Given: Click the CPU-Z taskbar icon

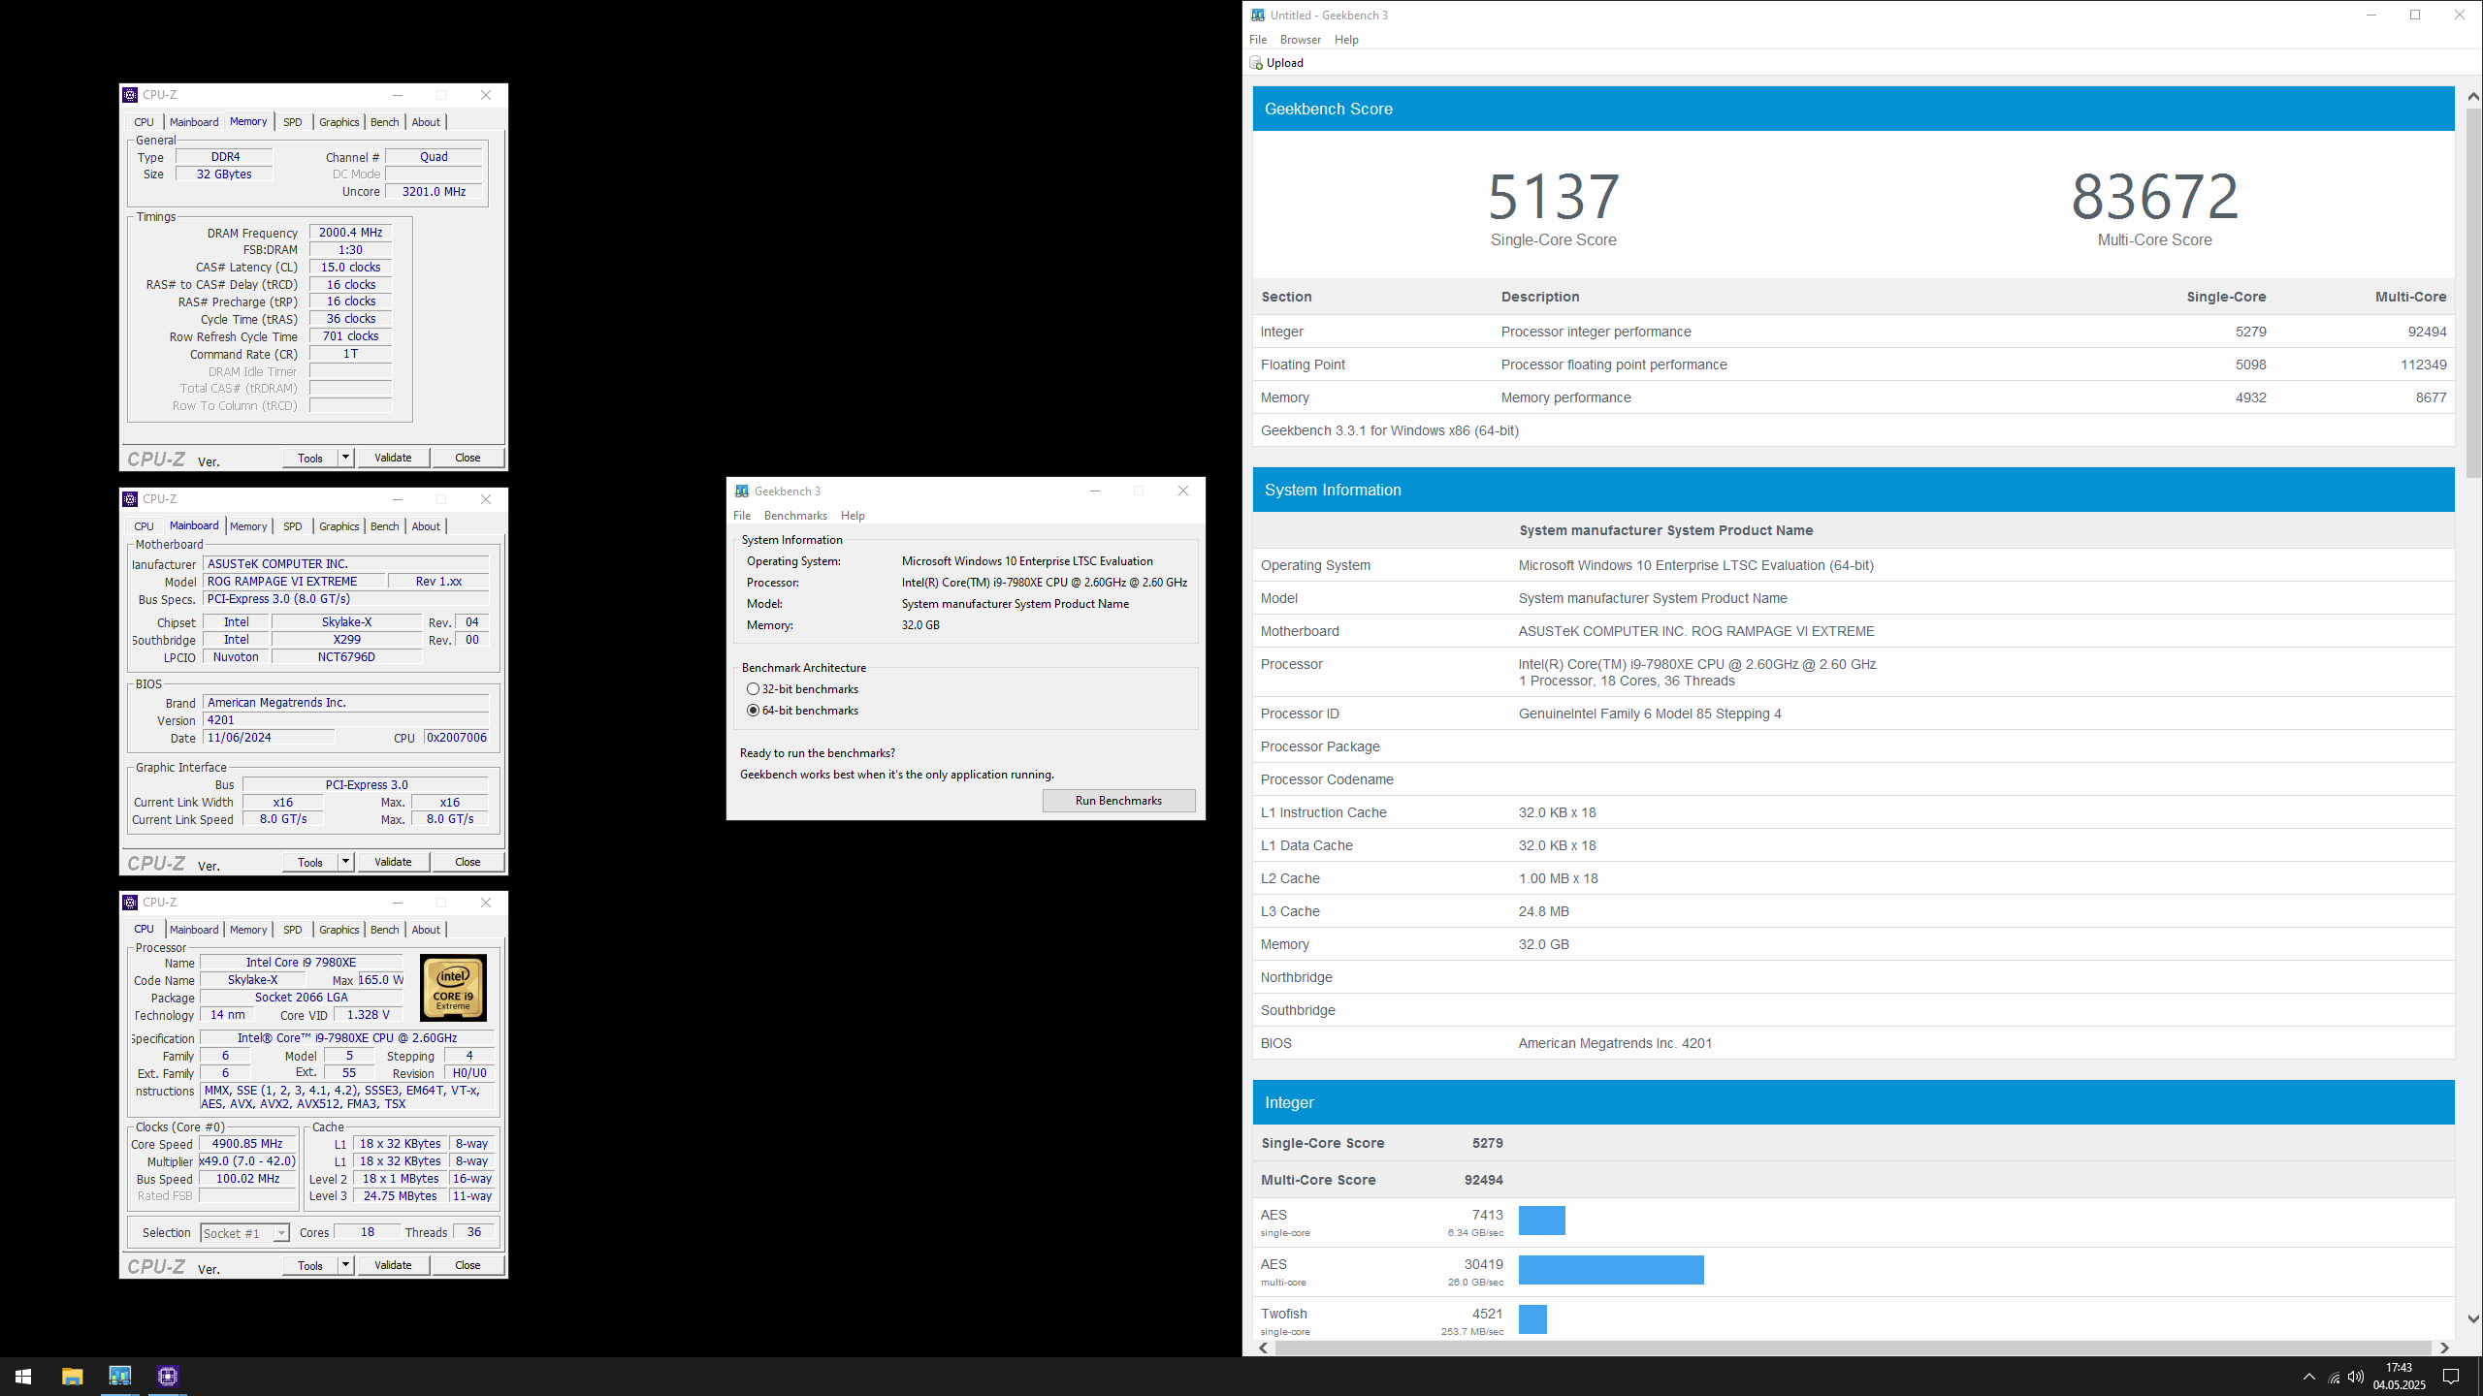Looking at the screenshot, I should tap(168, 1376).
